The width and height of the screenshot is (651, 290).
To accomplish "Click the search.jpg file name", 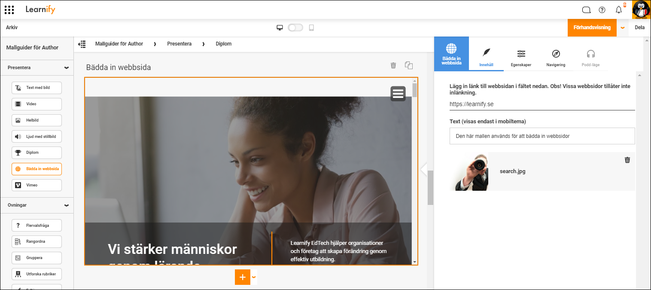I will coord(512,171).
